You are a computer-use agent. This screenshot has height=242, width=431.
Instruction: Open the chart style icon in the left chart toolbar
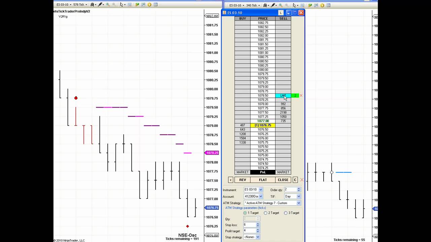(93, 5)
